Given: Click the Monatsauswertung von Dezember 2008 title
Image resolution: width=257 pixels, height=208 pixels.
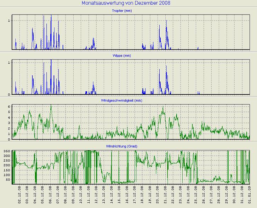Looking at the screenshot, I should coord(126,3).
